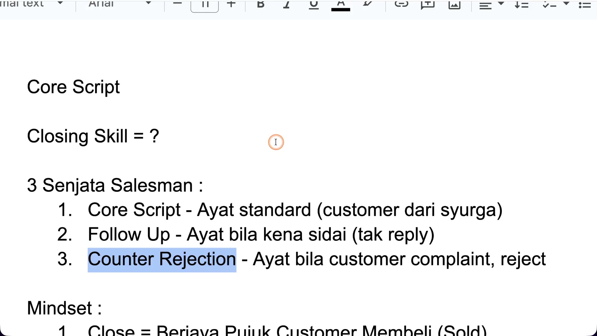Toggle bold formatting
Image resolution: width=597 pixels, height=336 pixels.
point(261,4)
